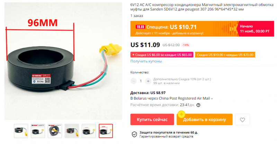Increase quantity with the plus button
The width and height of the screenshot is (277, 144).
coord(148,81)
